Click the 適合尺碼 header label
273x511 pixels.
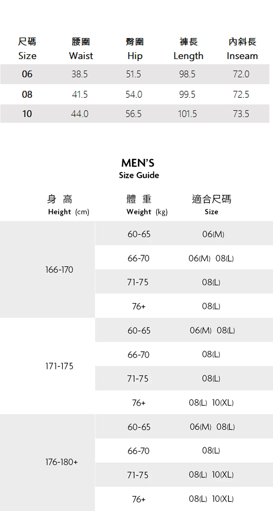tap(212, 199)
